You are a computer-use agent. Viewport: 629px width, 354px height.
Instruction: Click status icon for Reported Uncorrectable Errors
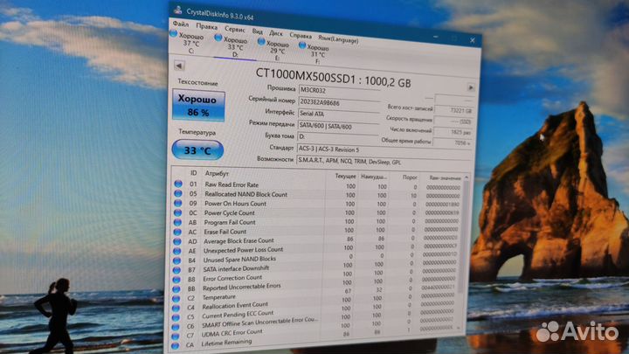coord(176,289)
